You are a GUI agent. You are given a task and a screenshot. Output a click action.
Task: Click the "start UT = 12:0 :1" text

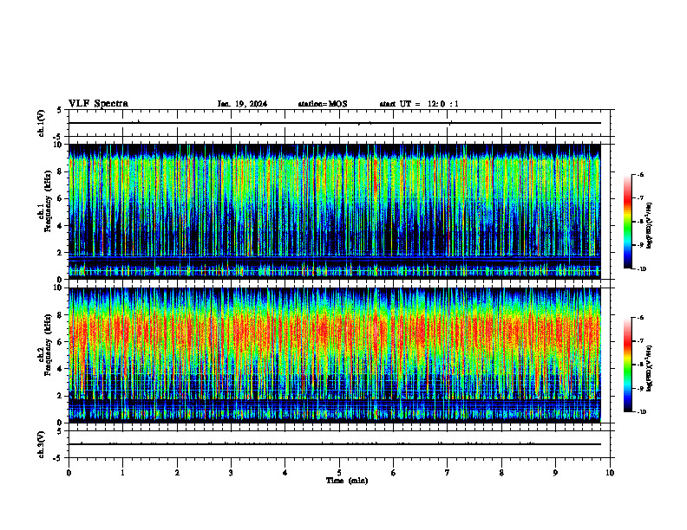419,104
